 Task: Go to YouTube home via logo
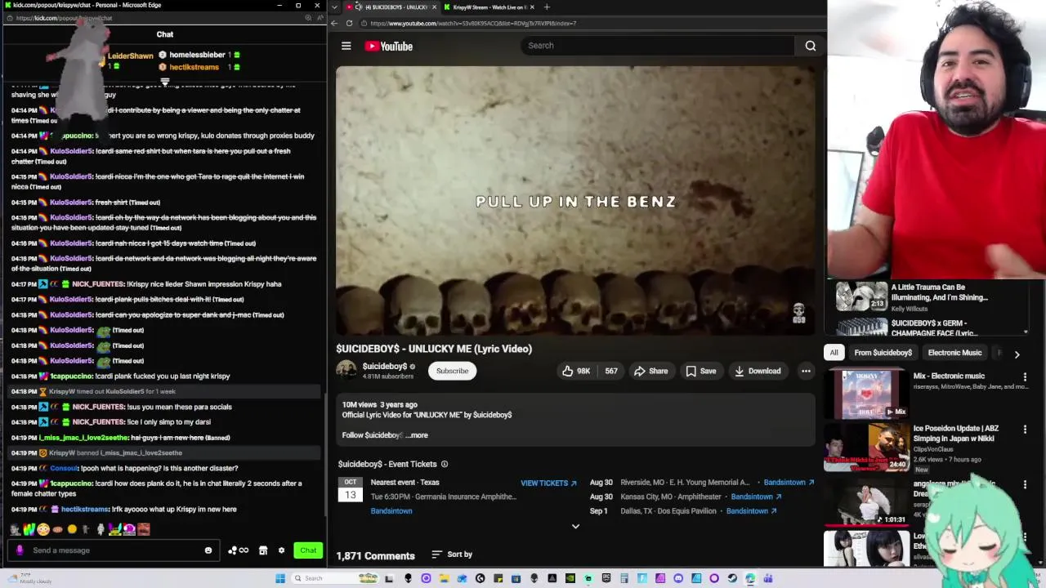point(388,46)
